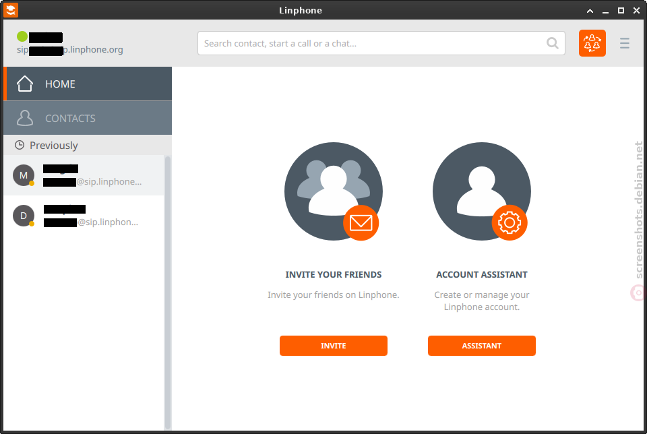Click the search magnifier icon
Image resolution: width=647 pixels, height=434 pixels.
pos(552,43)
